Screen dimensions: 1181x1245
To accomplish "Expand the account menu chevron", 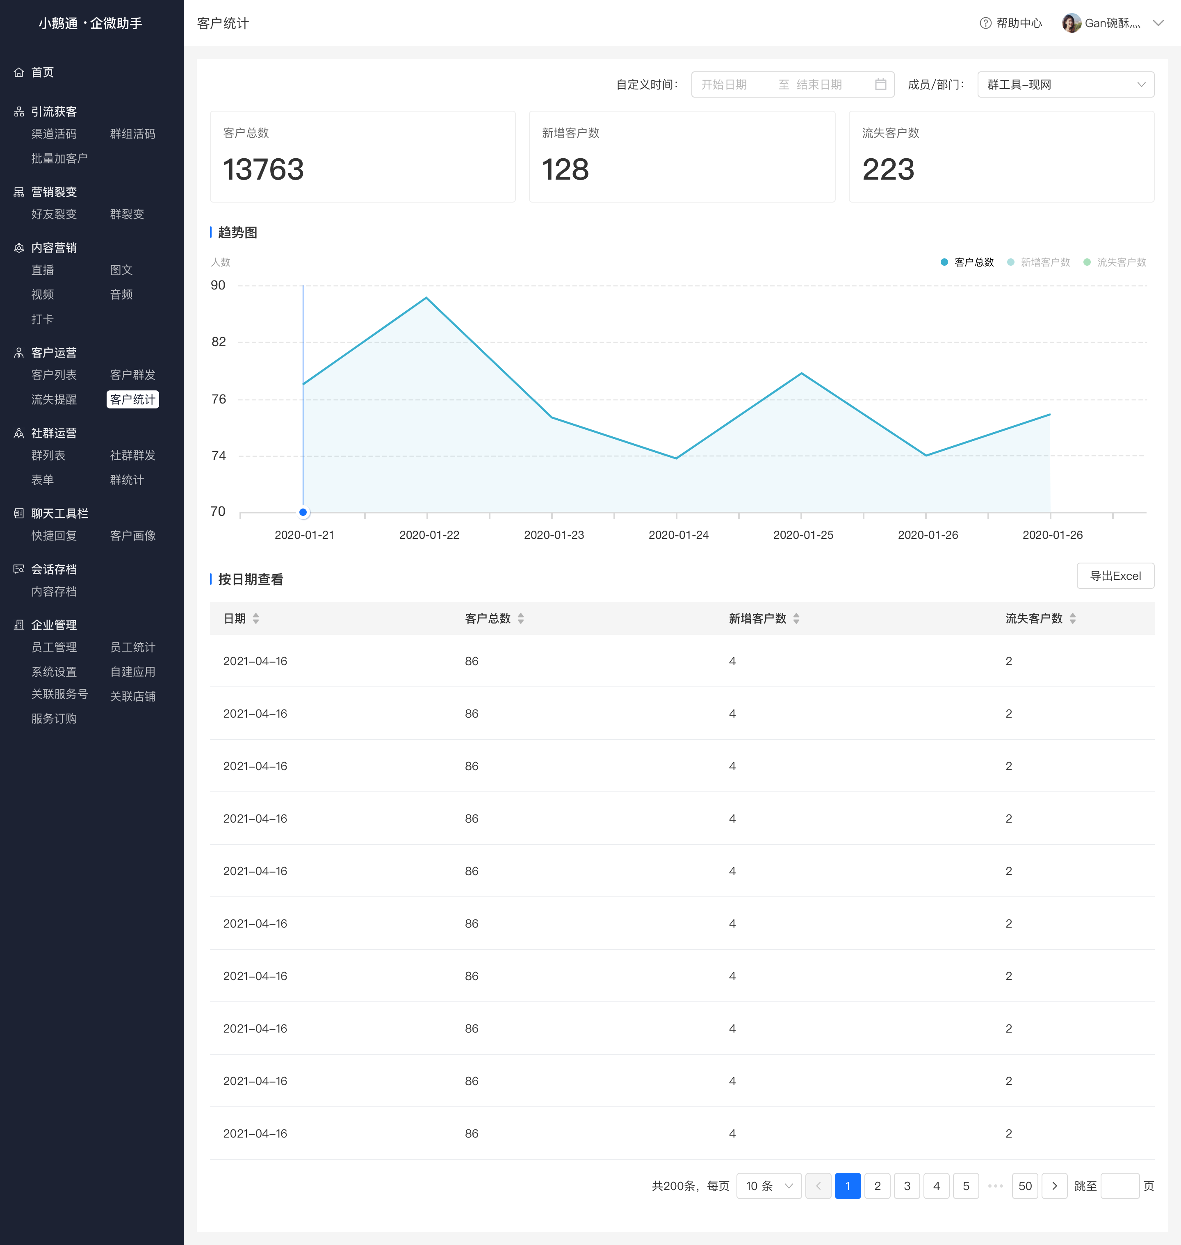I will point(1158,23).
